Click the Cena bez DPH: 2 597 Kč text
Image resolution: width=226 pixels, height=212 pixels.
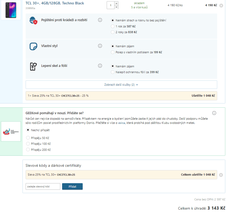point(210,199)
